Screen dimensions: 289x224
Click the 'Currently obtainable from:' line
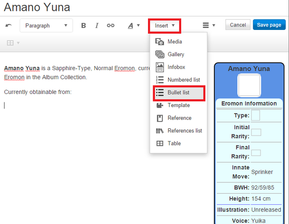38,92
